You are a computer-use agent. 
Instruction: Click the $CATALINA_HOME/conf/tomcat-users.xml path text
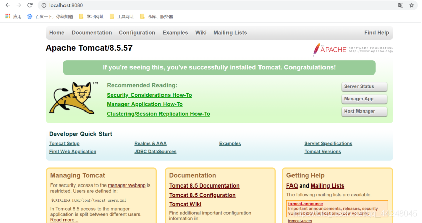(88, 200)
